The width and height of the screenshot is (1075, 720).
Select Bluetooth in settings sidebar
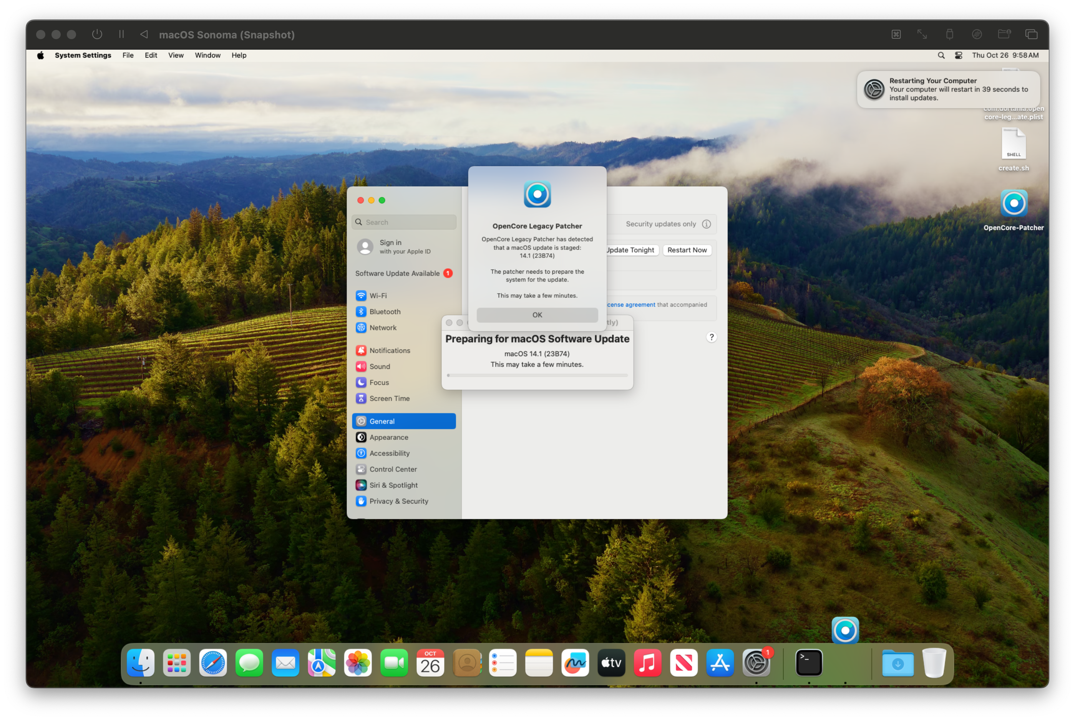point(404,312)
